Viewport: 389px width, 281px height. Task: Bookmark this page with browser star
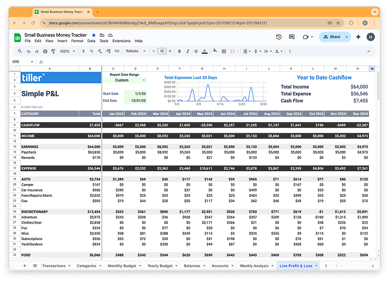click(338, 23)
